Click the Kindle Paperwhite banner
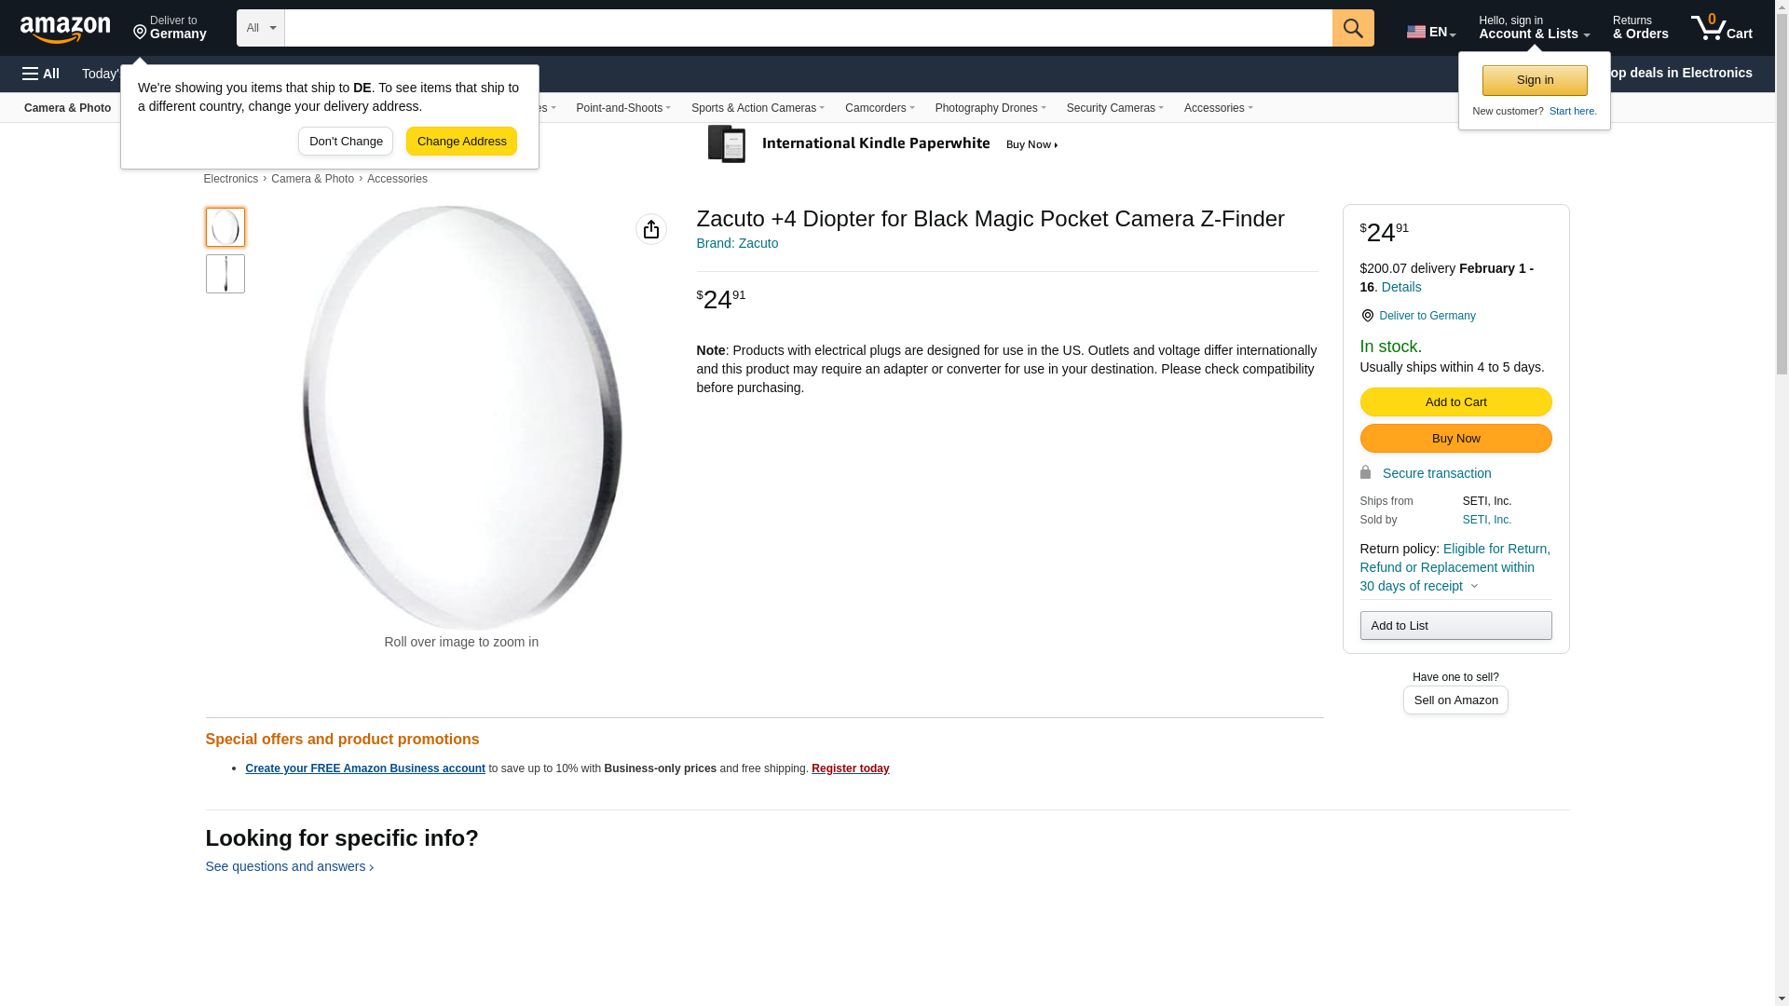 click(883, 144)
